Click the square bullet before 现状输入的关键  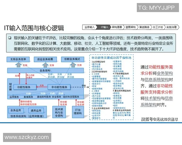[10, 38]
